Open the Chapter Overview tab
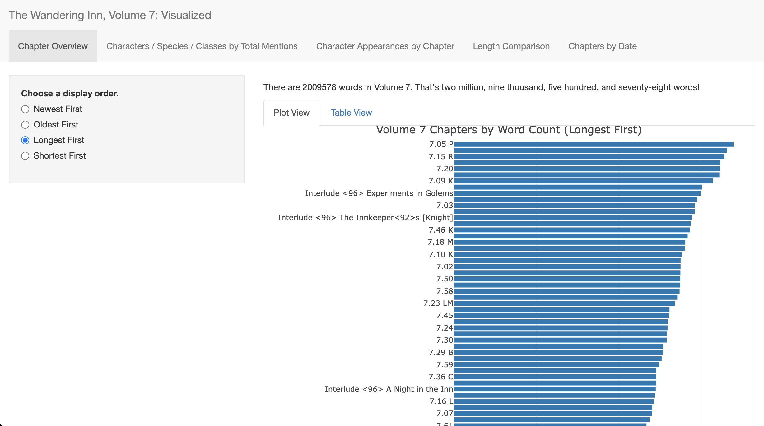The width and height of the screenshot is (764, 426). (53, 46)
